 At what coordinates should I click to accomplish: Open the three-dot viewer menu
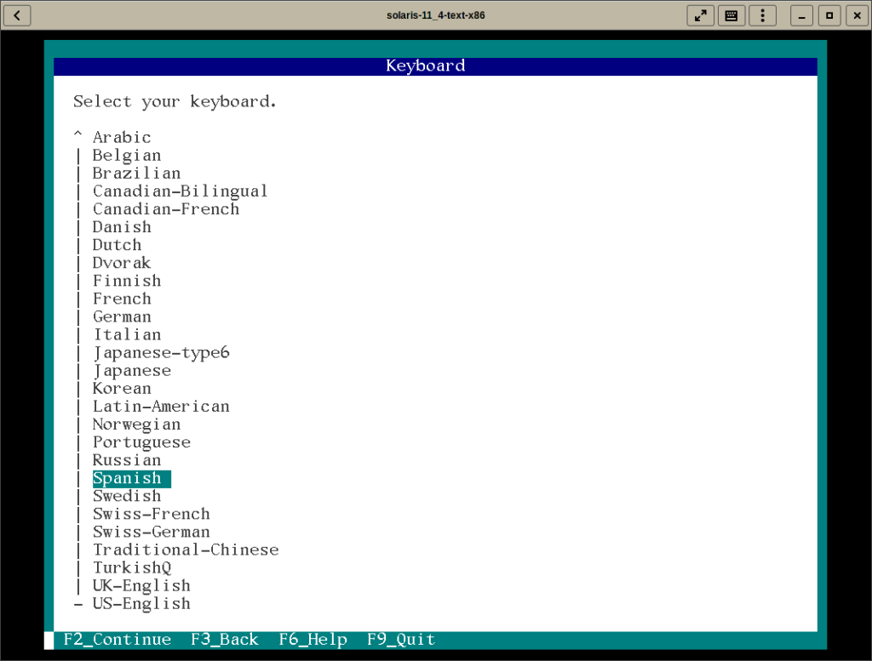(x=762, y=15)
